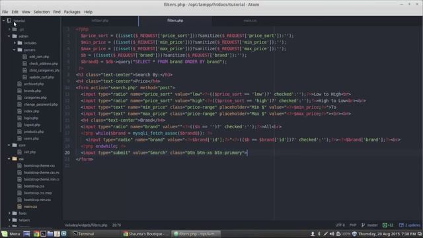The image size is (423, 238).
Task: Click the check_address.php file icon
Action: 25,63
